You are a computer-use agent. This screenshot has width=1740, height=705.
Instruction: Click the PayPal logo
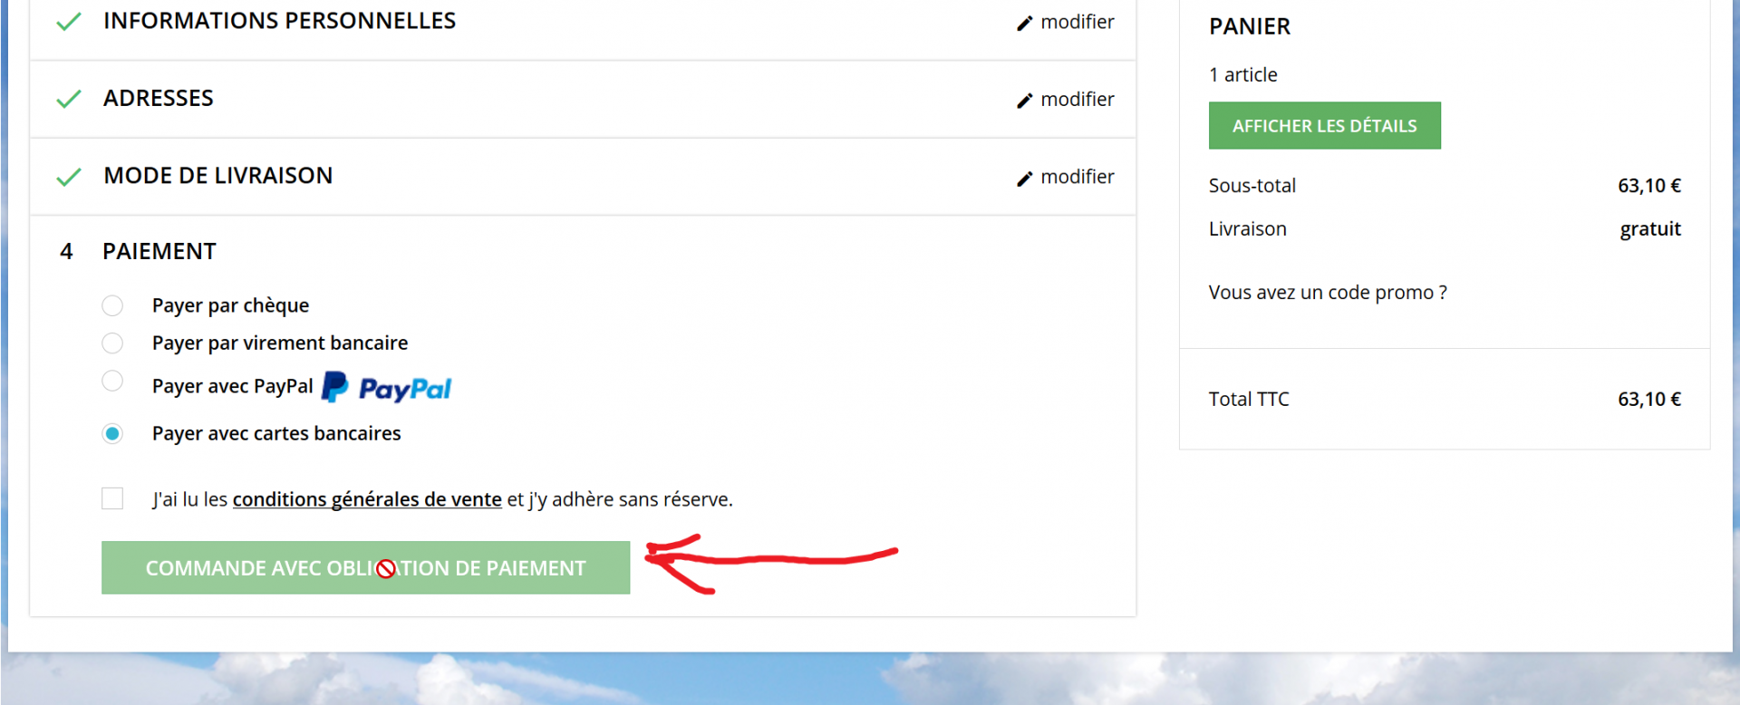click(387, 388)
